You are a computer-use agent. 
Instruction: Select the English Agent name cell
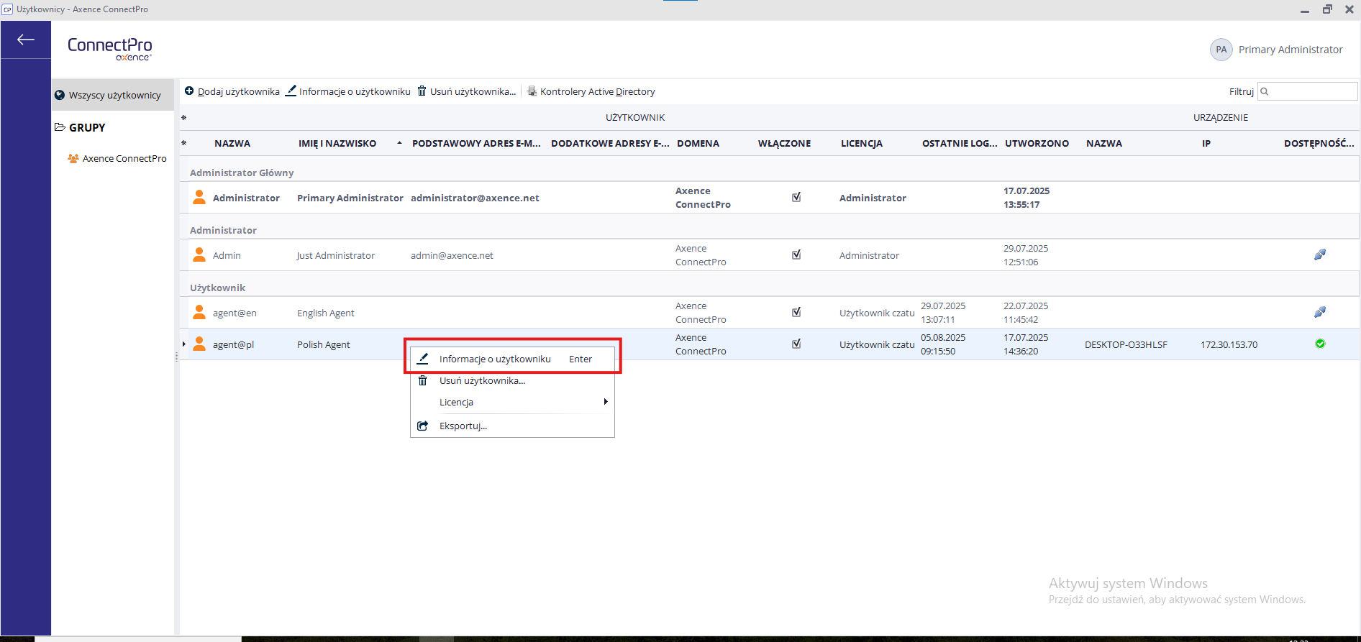pos(326,313)
